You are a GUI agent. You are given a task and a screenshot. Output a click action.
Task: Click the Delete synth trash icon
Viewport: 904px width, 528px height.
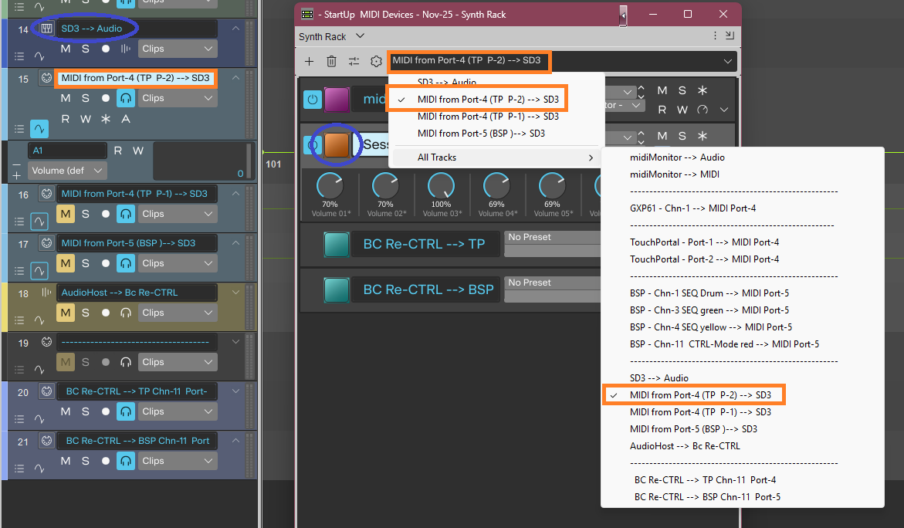pyautogui.click(x=331, y=62)
